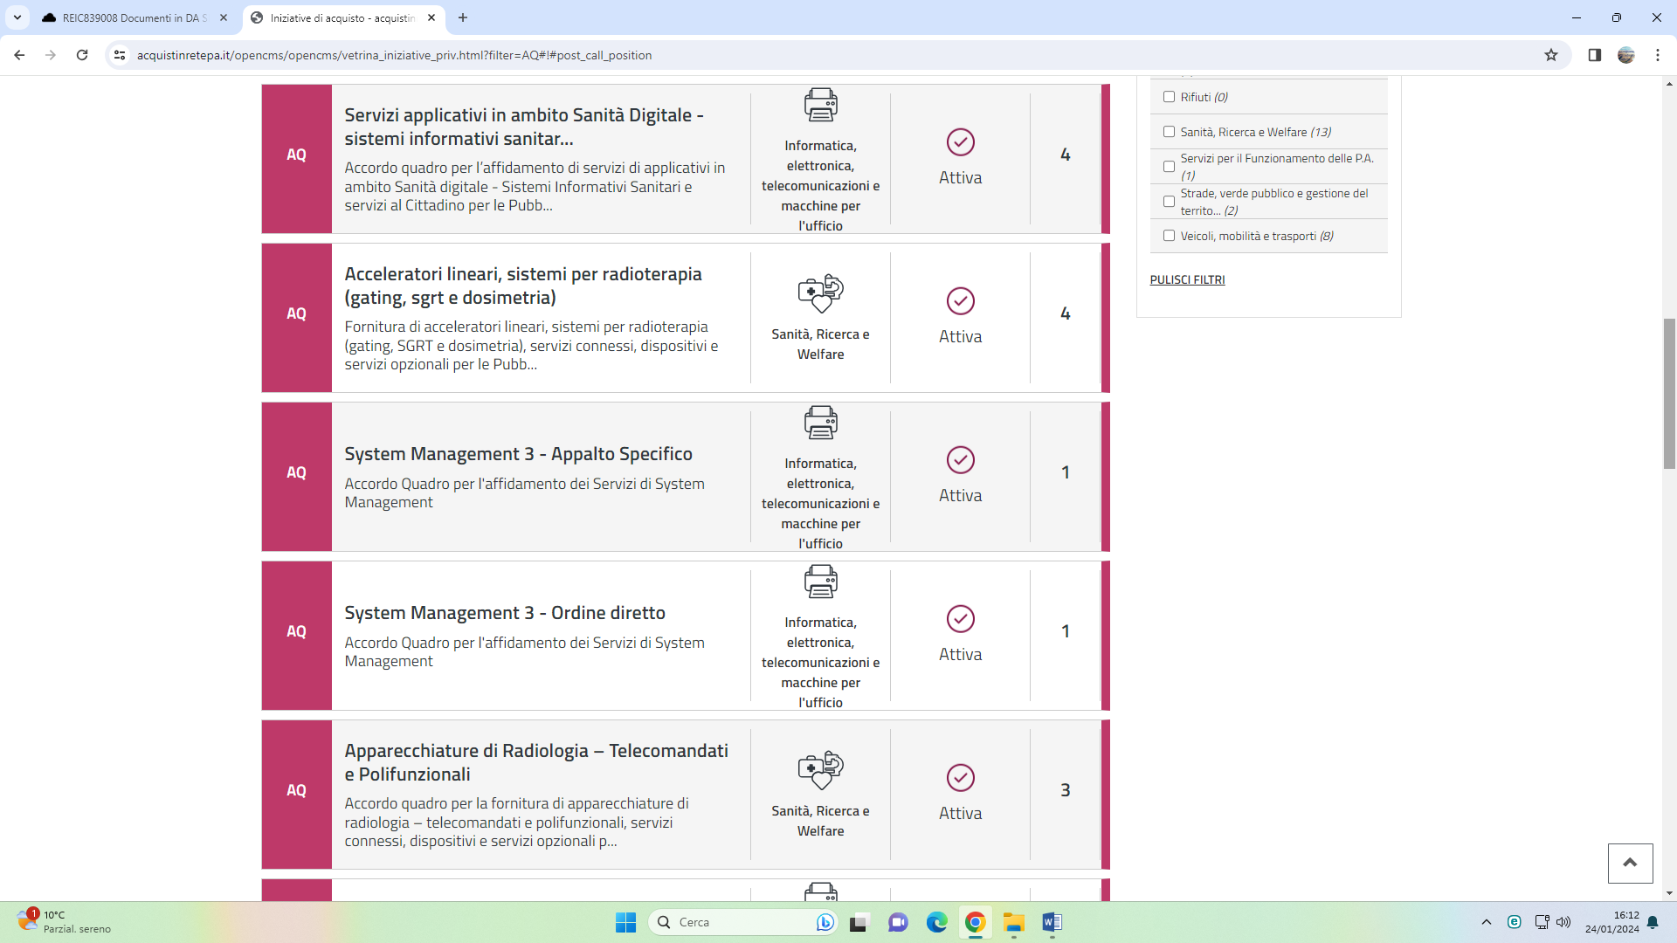Image resolution: width=1677 pixels, height=943 pixels.
Task: Open the tab search dropdown arrow
Action: coord(17,17)
